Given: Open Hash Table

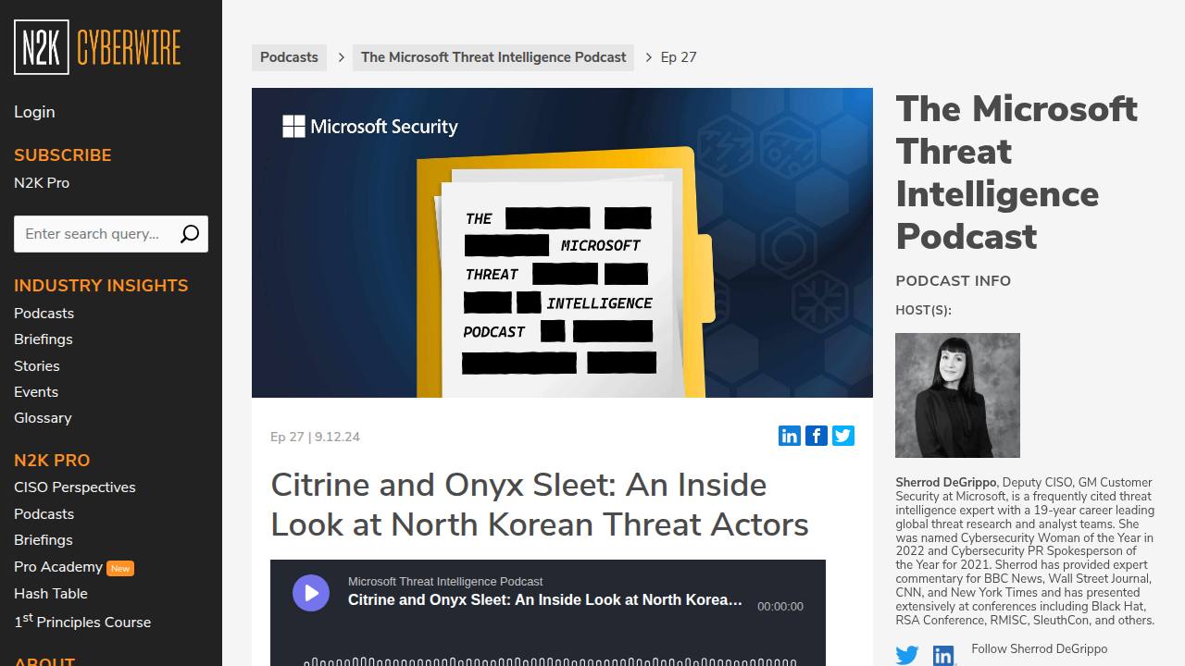Looking at the screenshot, I should click(51, 594).
